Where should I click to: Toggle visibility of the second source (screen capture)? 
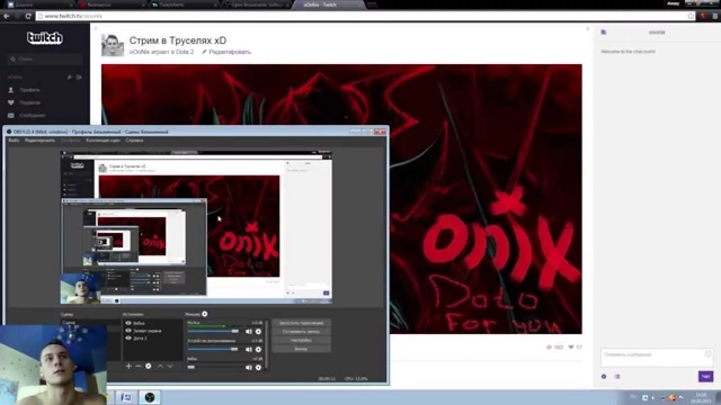pos(128,331)
